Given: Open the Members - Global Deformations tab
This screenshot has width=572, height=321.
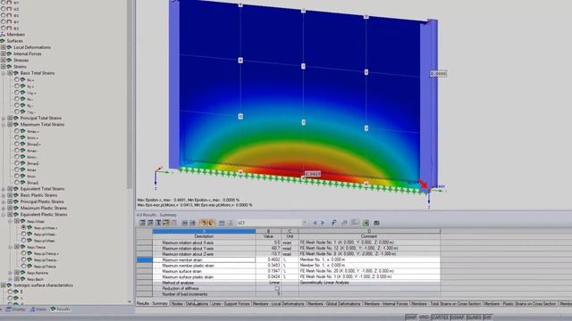Looking at the screenshot, I should tap(334, 303).
